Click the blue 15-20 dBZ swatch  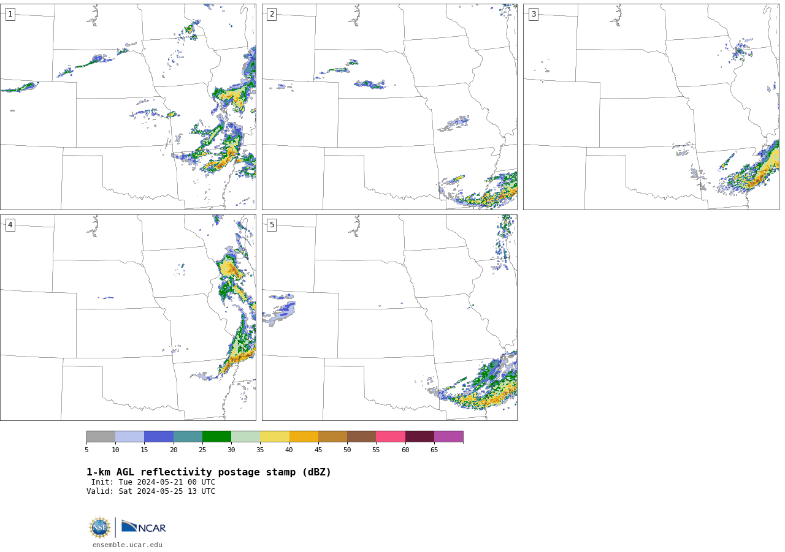[159, 436]
